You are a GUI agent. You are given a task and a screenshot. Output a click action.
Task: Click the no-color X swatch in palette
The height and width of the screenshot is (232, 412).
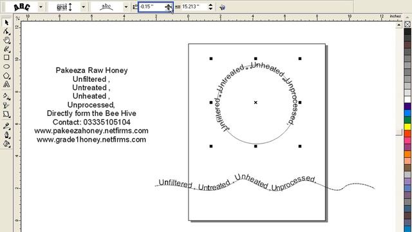coord(407,24)
